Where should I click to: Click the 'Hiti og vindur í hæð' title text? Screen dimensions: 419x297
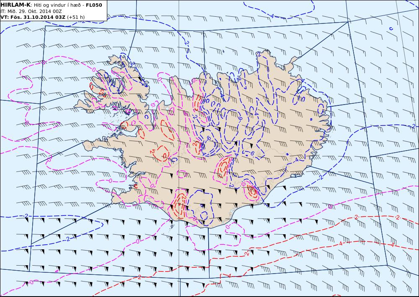coord(57,5)
